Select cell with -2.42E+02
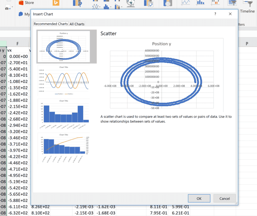This screenshot has height=216, width=257. [x=18, y=113]
